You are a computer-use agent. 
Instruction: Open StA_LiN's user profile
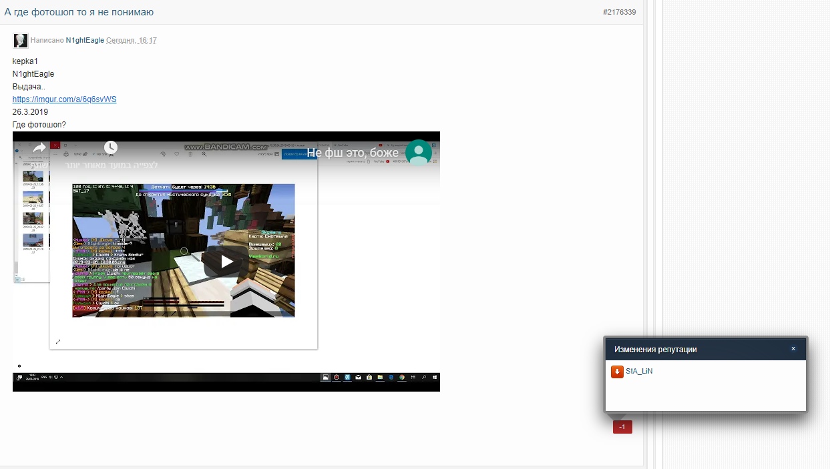[639, 372]
